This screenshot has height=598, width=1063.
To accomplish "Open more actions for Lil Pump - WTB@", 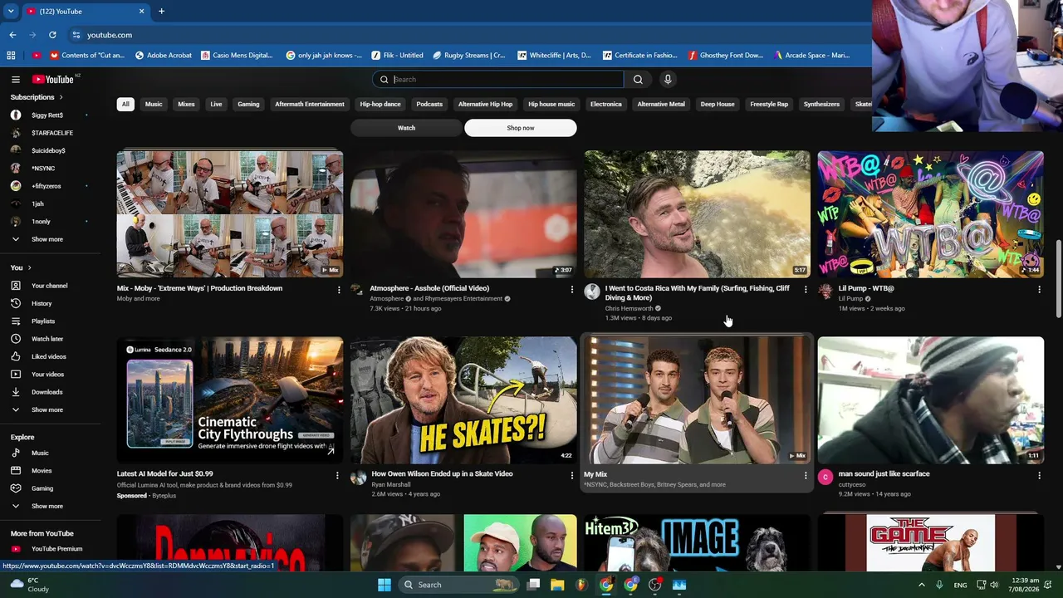I will point(1039,290).
